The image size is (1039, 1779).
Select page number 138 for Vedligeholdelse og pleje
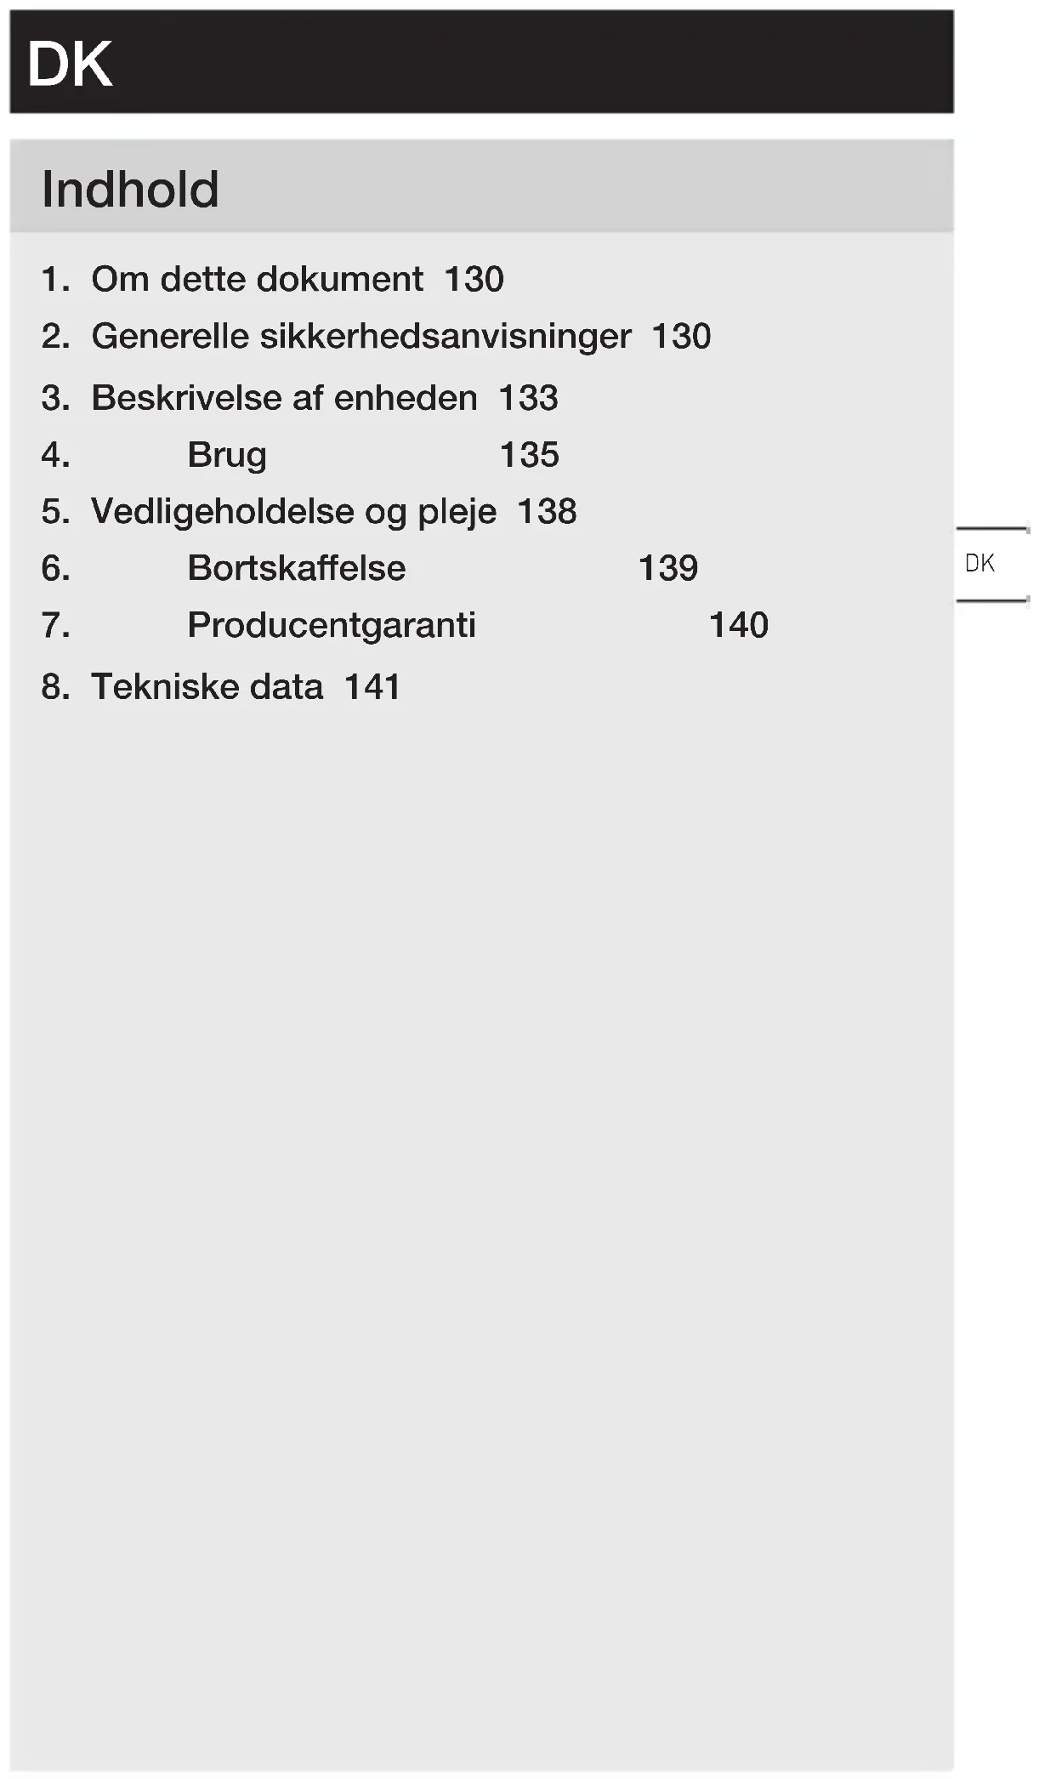[x=547, y=512]
